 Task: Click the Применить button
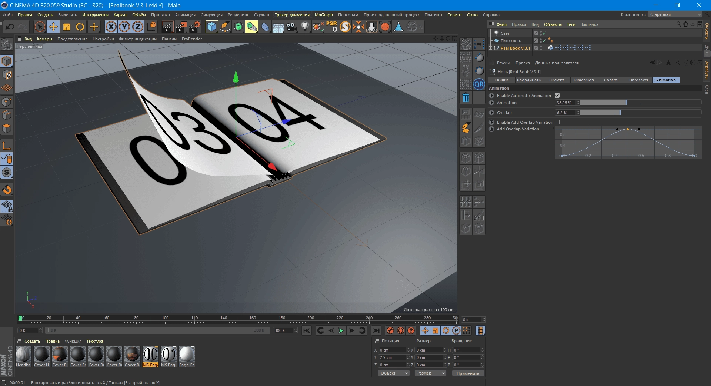coord(468,373)
